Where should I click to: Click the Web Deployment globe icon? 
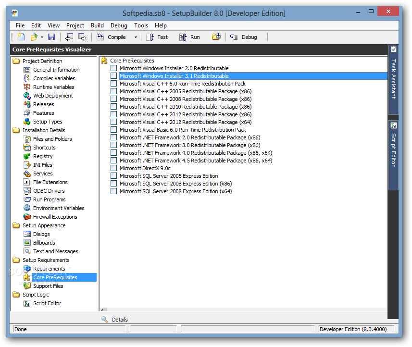click(27, 96)
